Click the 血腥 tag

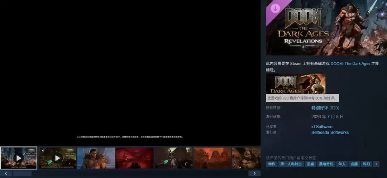point(354,164)
